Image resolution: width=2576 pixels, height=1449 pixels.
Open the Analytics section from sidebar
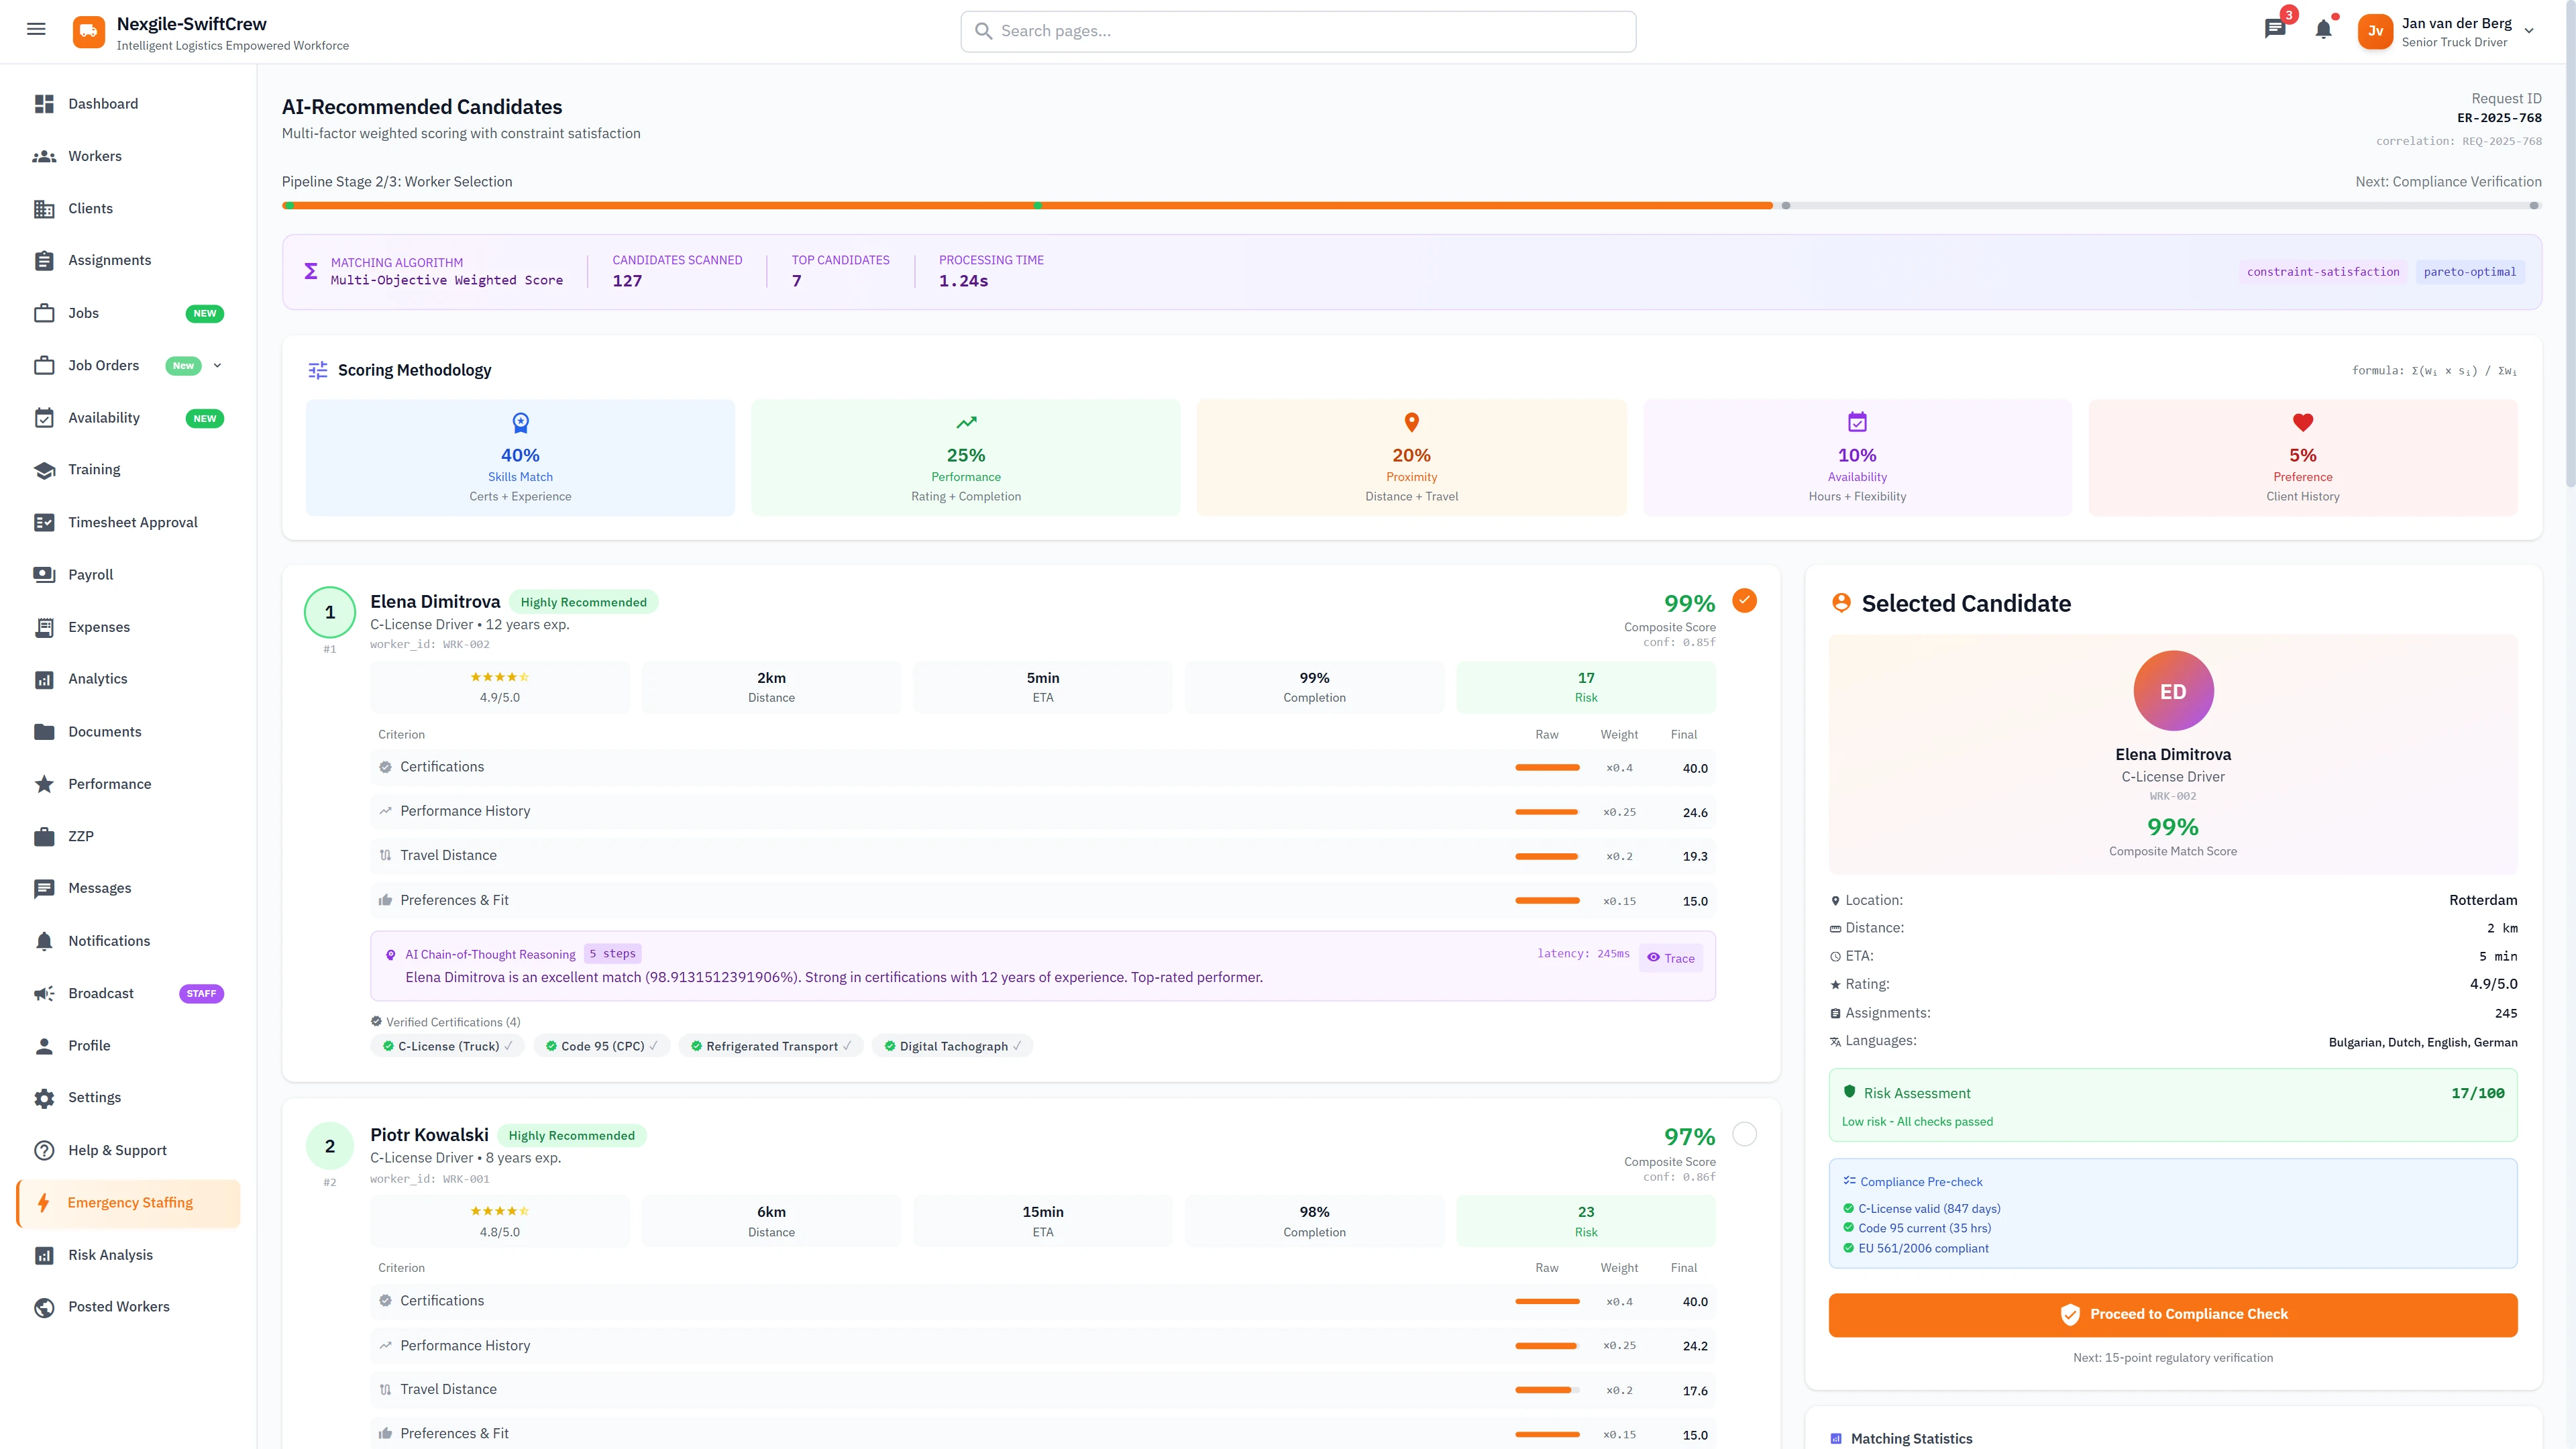pos(44,679)
